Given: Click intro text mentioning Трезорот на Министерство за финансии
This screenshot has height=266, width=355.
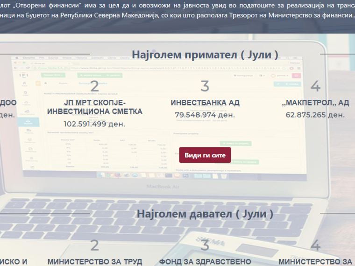Looking at the screenshot, I should [177, 10].
